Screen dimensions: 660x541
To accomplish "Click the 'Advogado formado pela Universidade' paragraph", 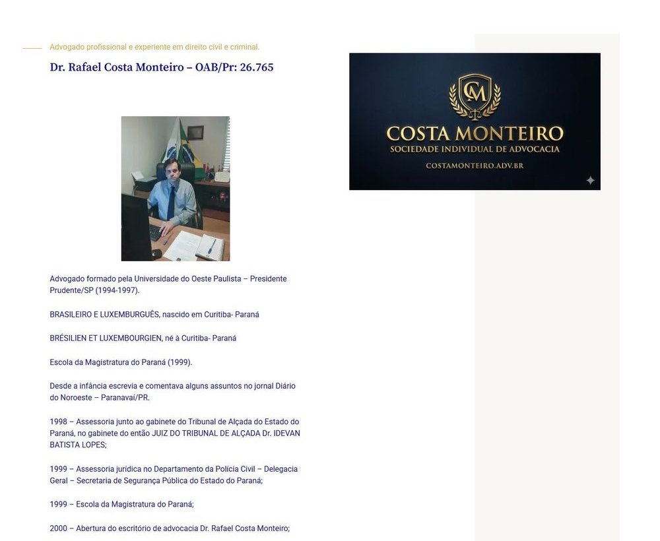I will point(168,284).
